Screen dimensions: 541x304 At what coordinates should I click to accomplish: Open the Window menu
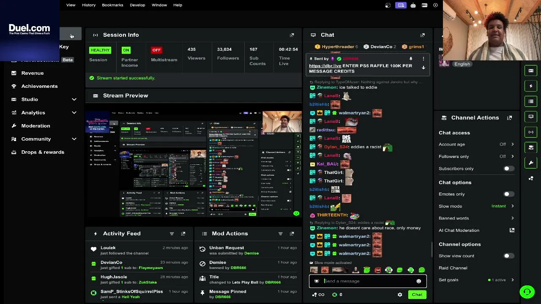coord(159,5)
